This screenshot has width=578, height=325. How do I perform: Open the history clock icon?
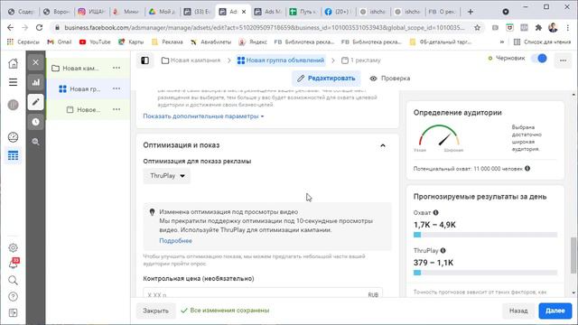(x=35, y=122)
